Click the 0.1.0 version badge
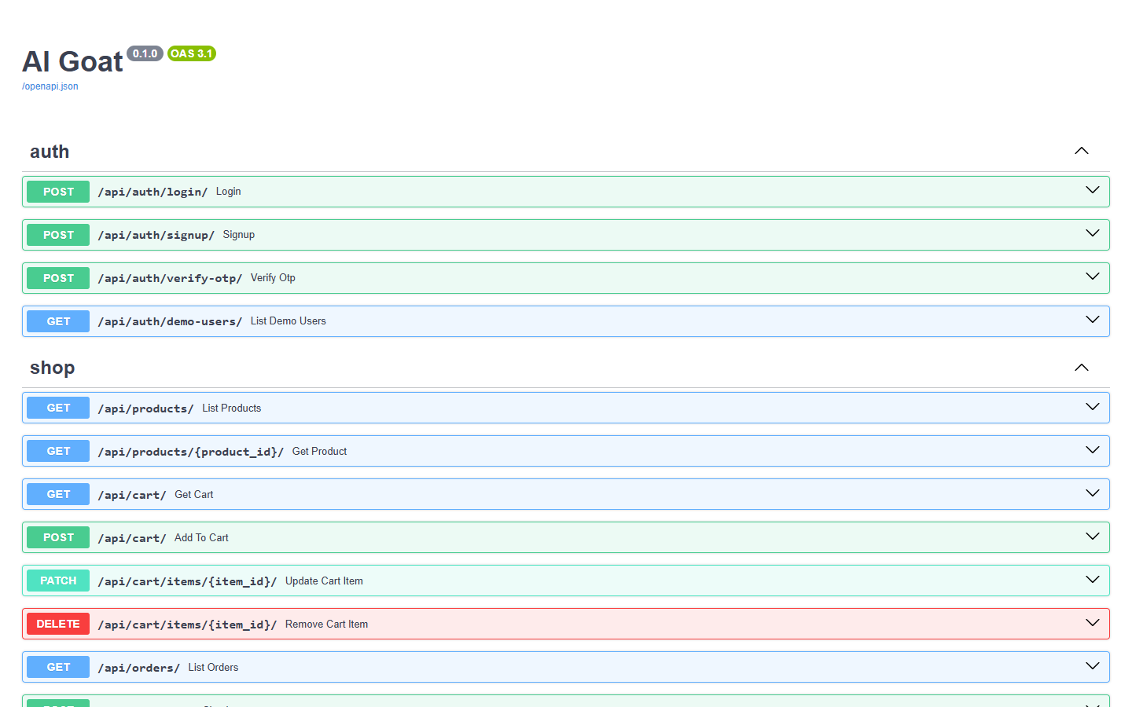Viewport: 1132px width, 707px height. [145, 53]
